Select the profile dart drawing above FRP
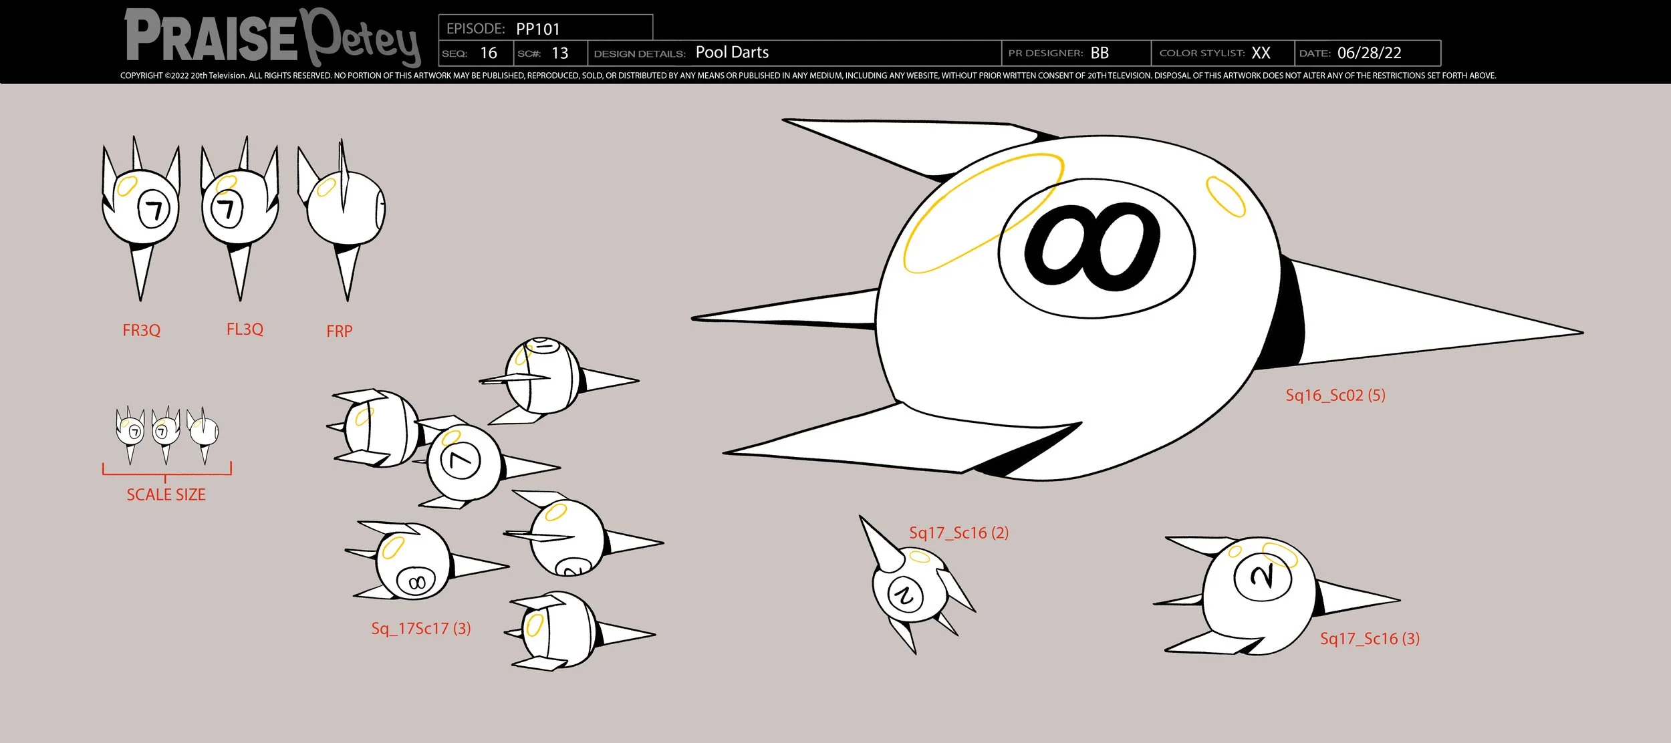This screenshot has width=1671, height=743. coord(341,220)
